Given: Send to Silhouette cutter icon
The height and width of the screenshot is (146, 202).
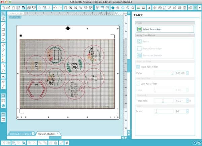Looking at the screenshot, I should pyautogui.click(x=34, y=8).
